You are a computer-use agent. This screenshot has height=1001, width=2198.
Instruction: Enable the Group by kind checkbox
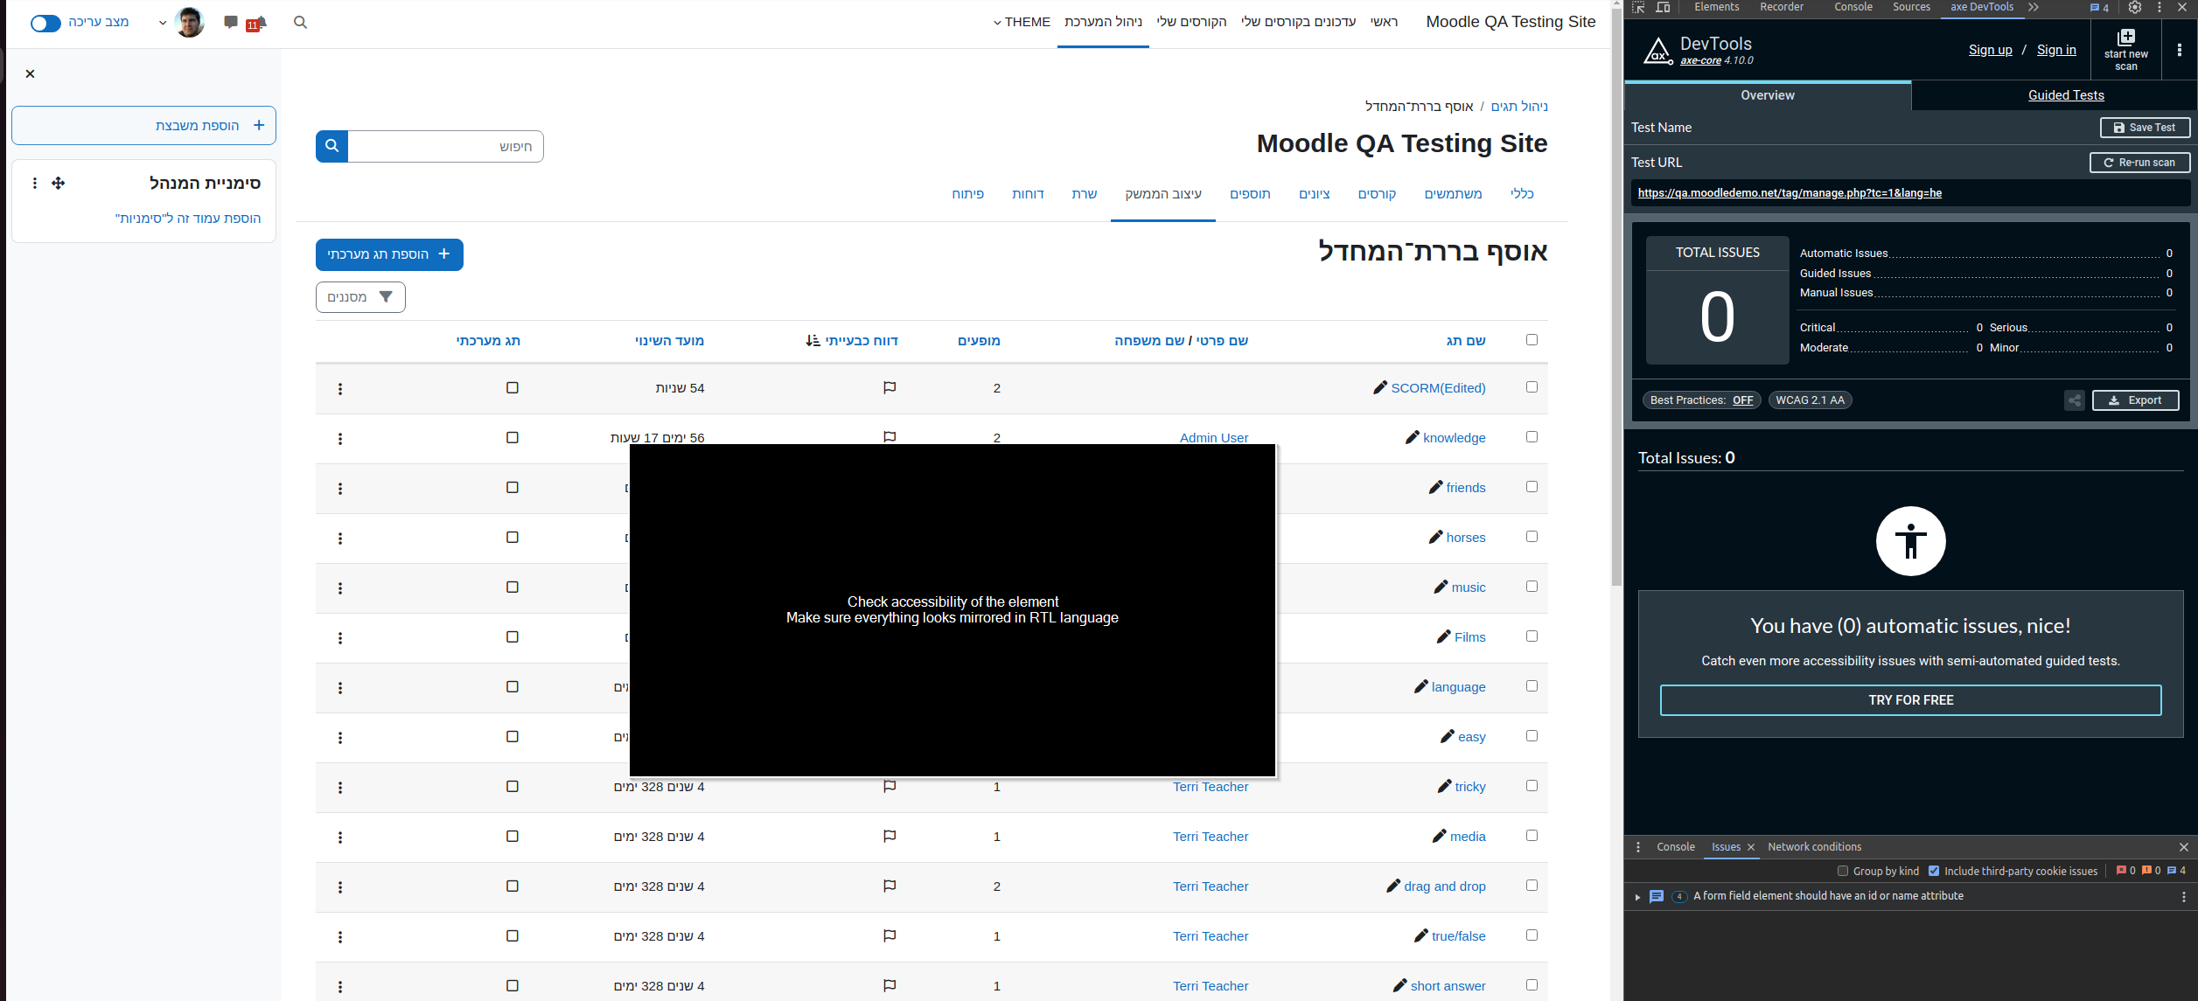[x=1842, y=871]
